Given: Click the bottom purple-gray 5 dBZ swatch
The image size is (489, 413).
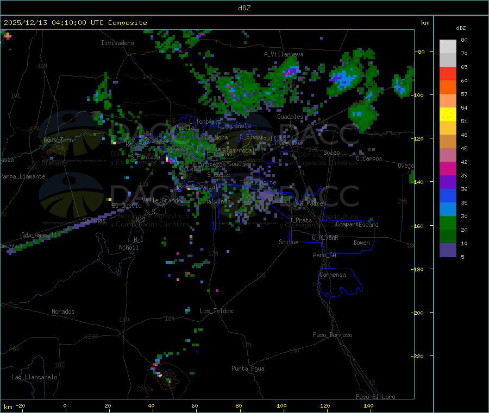Looking at the screenshot, I should coord(448,250).
